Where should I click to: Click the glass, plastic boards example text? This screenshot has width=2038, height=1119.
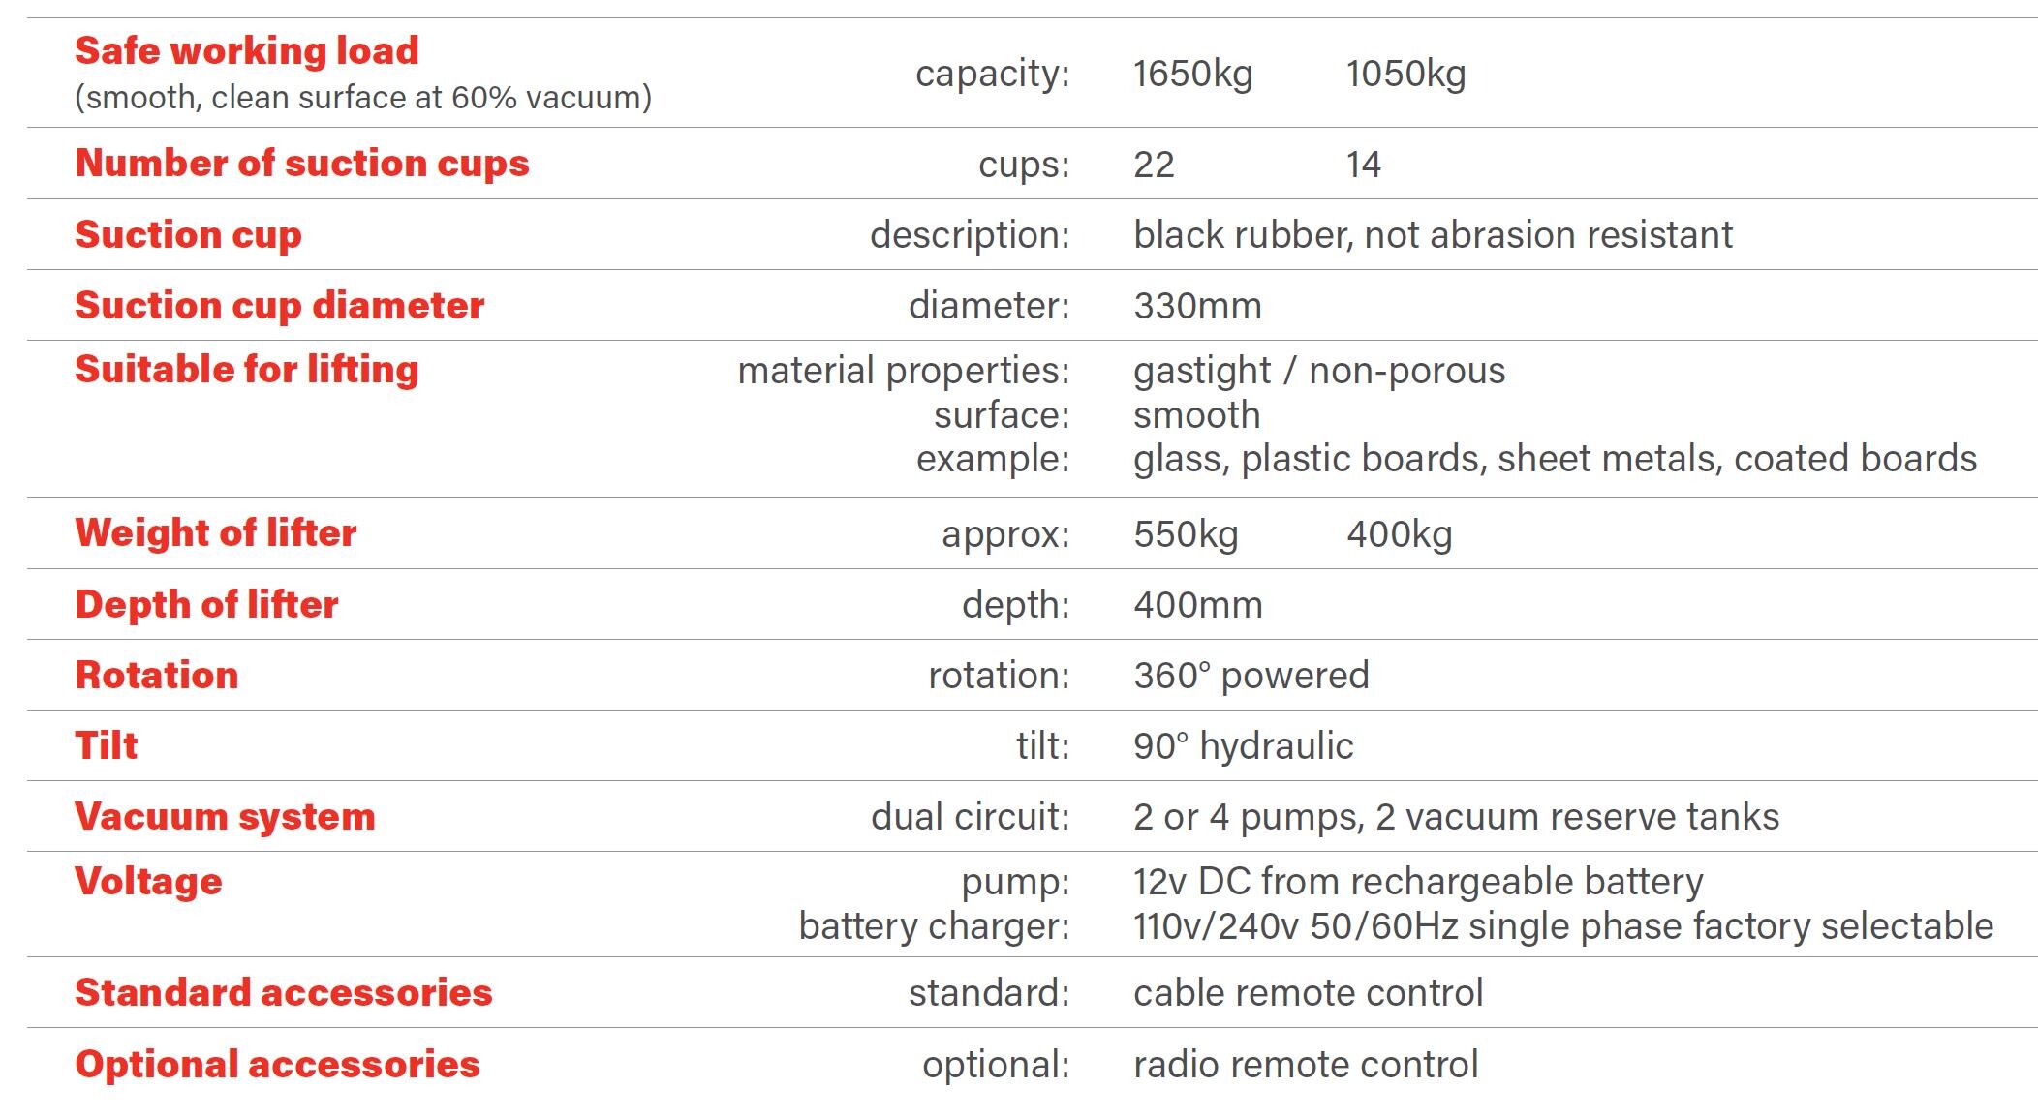tap(1555, 459)
